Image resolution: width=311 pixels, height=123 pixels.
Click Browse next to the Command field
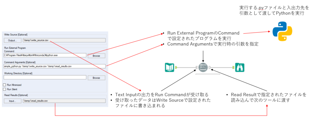pyautogui.click(x=97, y=56)
